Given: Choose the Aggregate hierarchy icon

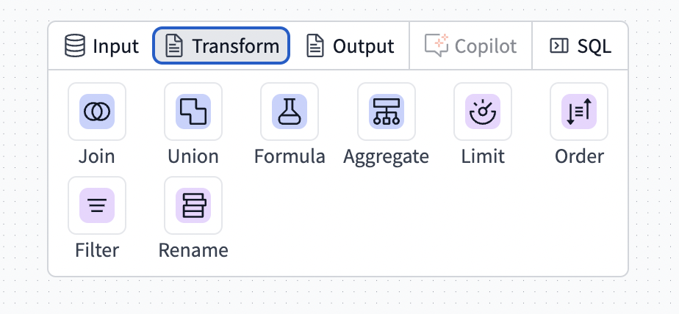Looking at the screenshot, I should click(x=386, y=112).
